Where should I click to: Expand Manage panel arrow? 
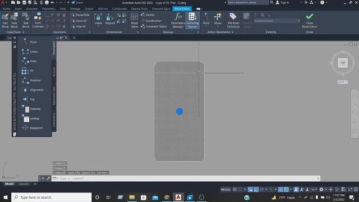(x=198, y=33)
